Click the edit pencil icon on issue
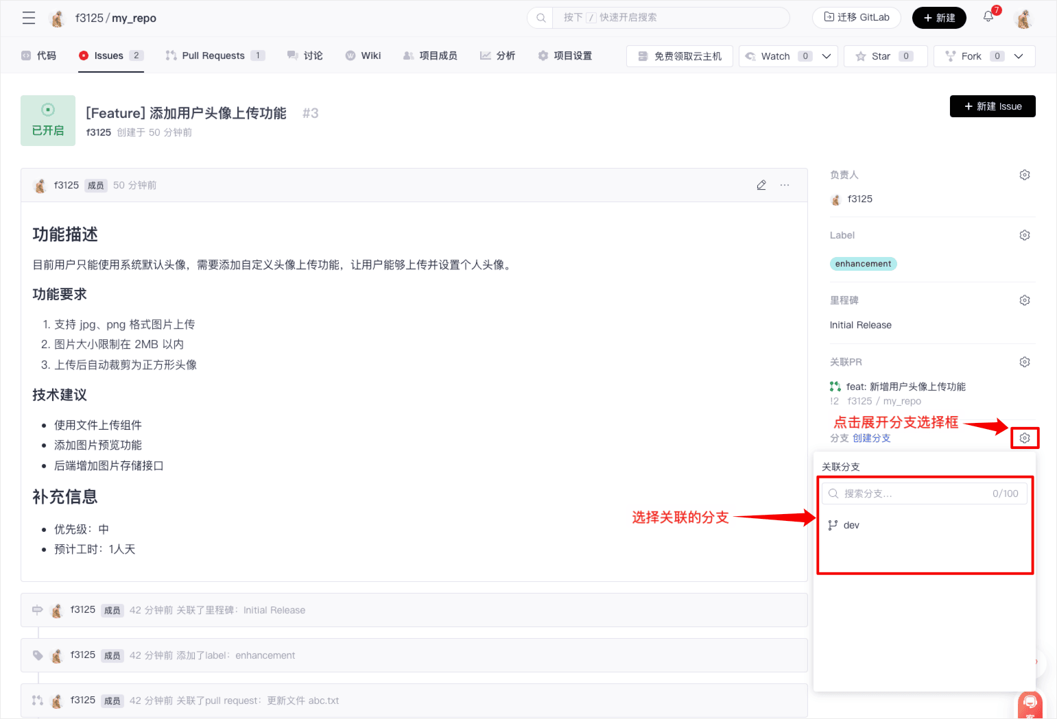This screenshot has height=719, width=1057. click(761, 185)
